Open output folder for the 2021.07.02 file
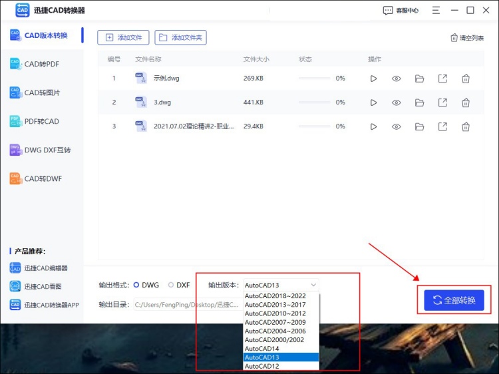499x374 pixels. click(419, 126)
